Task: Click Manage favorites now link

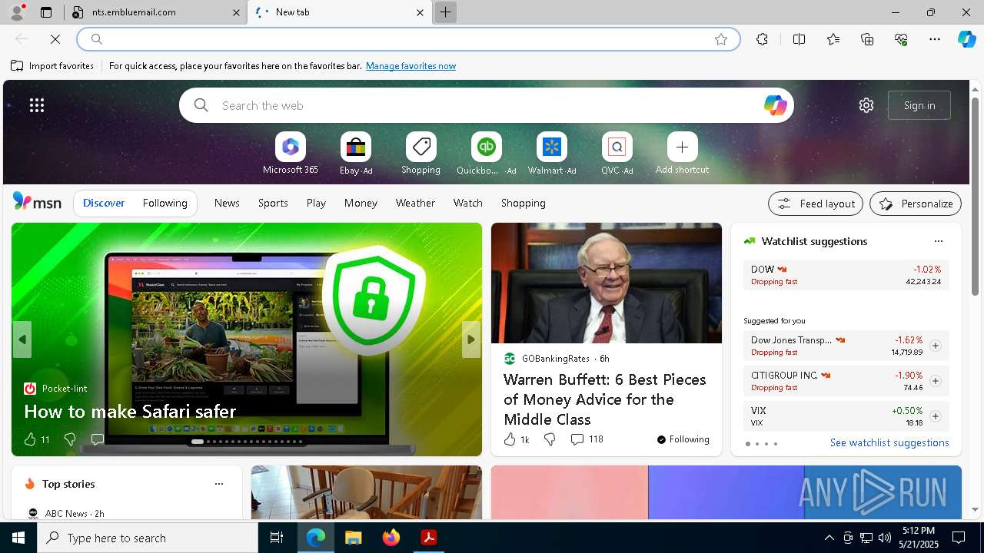Action: tap(411, 66)
